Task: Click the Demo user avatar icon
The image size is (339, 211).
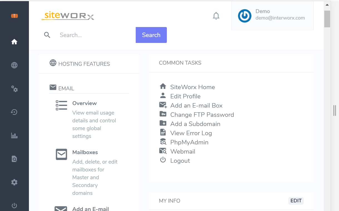Action: pyautogui.click(x=245, y=16)
